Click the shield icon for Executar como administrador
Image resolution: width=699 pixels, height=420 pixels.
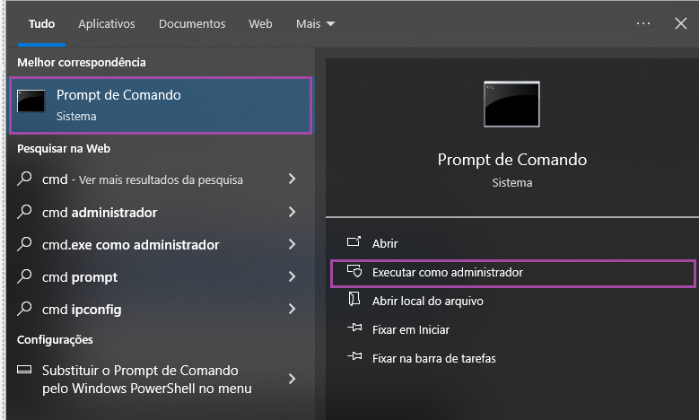pyautogui.click(x=354, y=272)
